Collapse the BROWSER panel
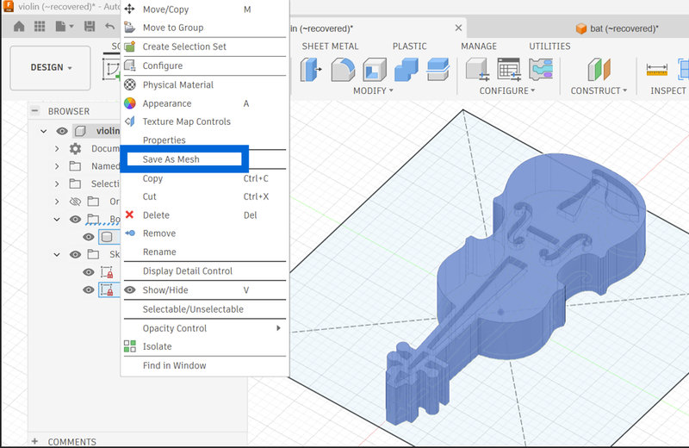689x448 pixels. pyautogui.click(x=34, y=111)
